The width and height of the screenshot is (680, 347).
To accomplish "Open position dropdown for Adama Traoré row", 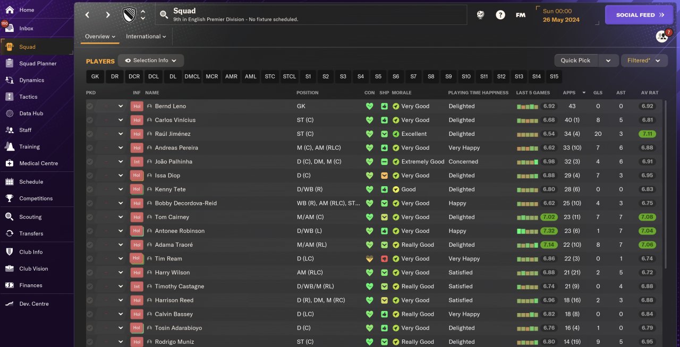I will pos(121,245).
